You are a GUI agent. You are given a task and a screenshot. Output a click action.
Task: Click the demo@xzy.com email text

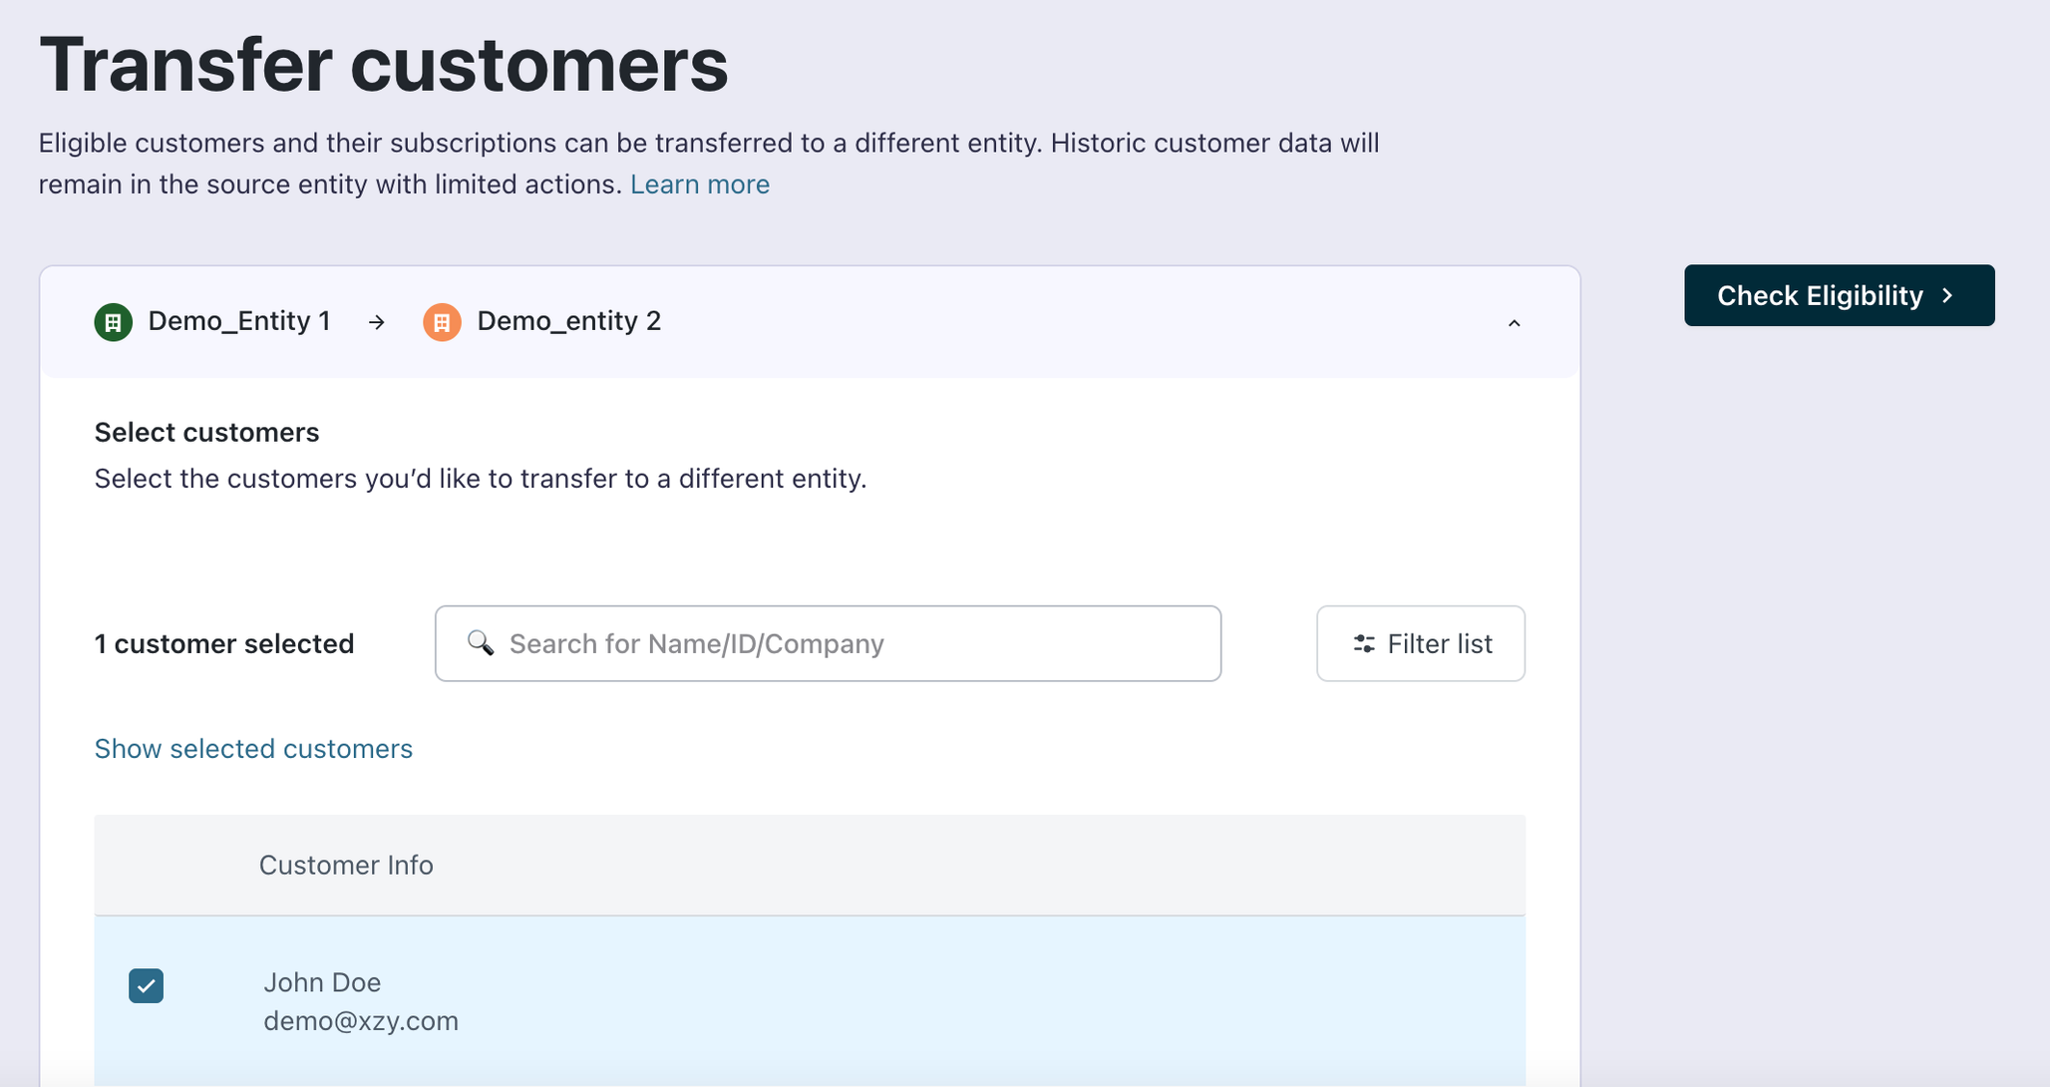361,1021
